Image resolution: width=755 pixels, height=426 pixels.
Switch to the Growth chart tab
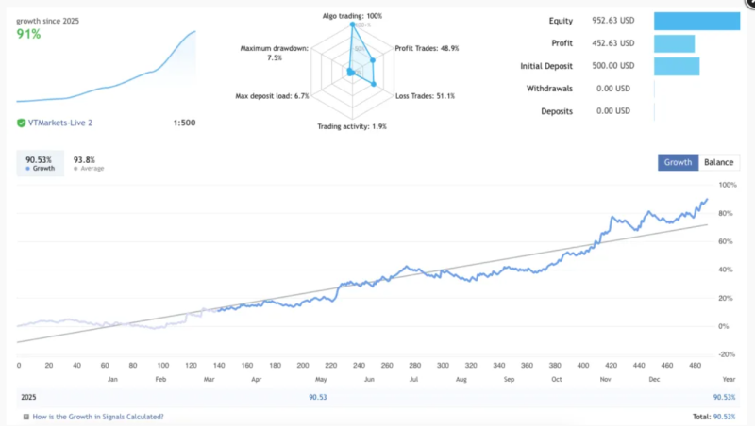678,163
